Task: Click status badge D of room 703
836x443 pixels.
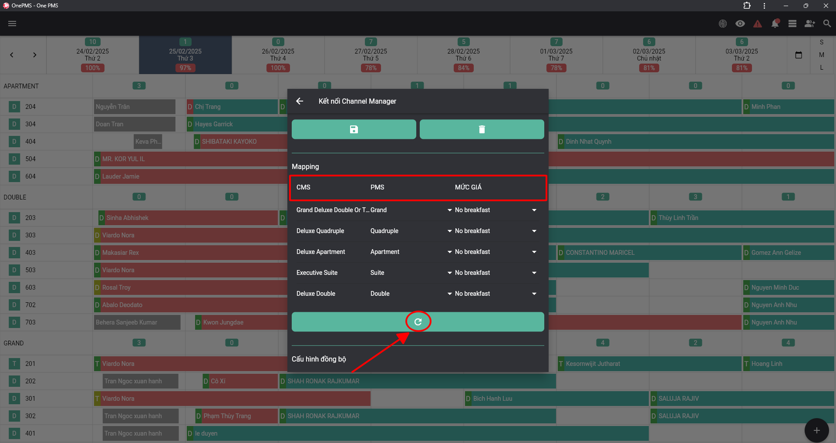Action: tap(14, 322)
